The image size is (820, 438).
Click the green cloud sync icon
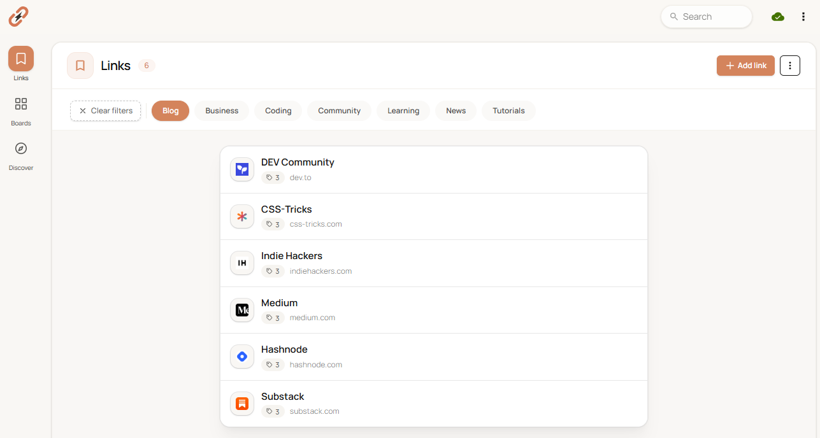coord(778,17)
